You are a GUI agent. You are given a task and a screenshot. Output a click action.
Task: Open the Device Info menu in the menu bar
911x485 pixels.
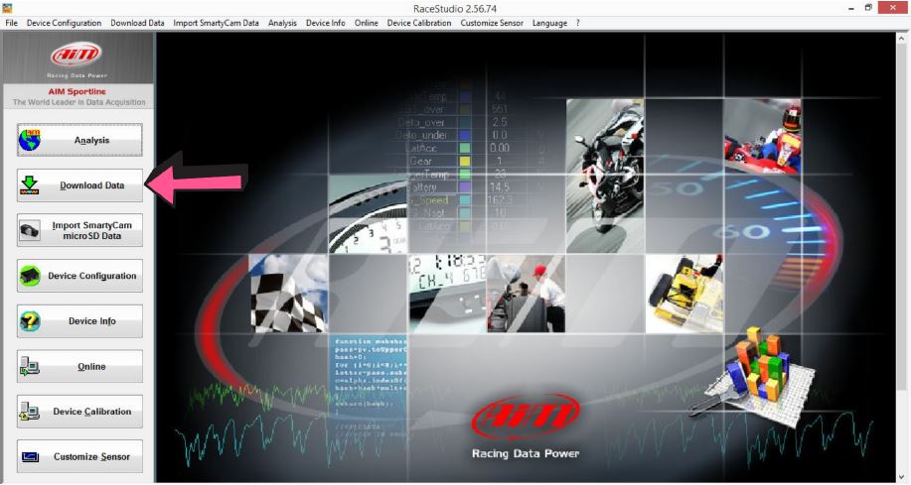(x=326, y=23)
